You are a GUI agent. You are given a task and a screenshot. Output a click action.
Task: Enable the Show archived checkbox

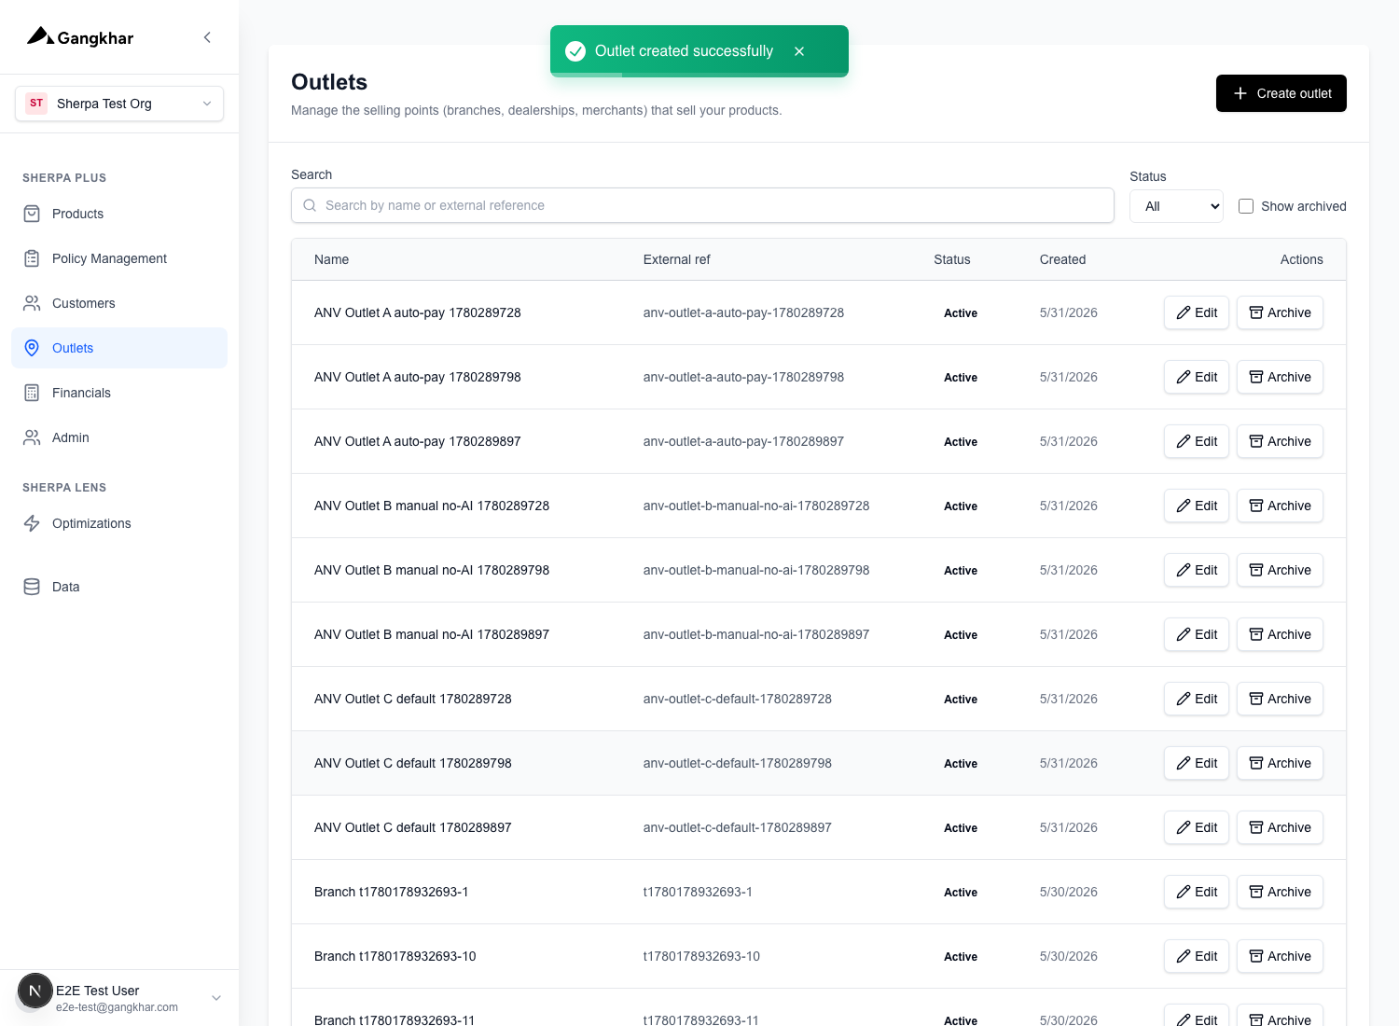click(x=1246, y=206)
